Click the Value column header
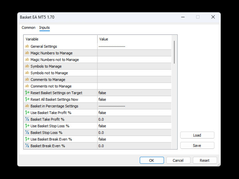Screen dimensions: 239x179 pos(134,39)
